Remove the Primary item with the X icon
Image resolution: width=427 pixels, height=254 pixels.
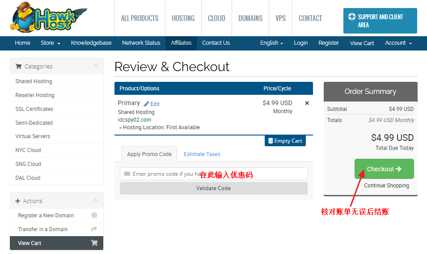[x=307, y=103]
